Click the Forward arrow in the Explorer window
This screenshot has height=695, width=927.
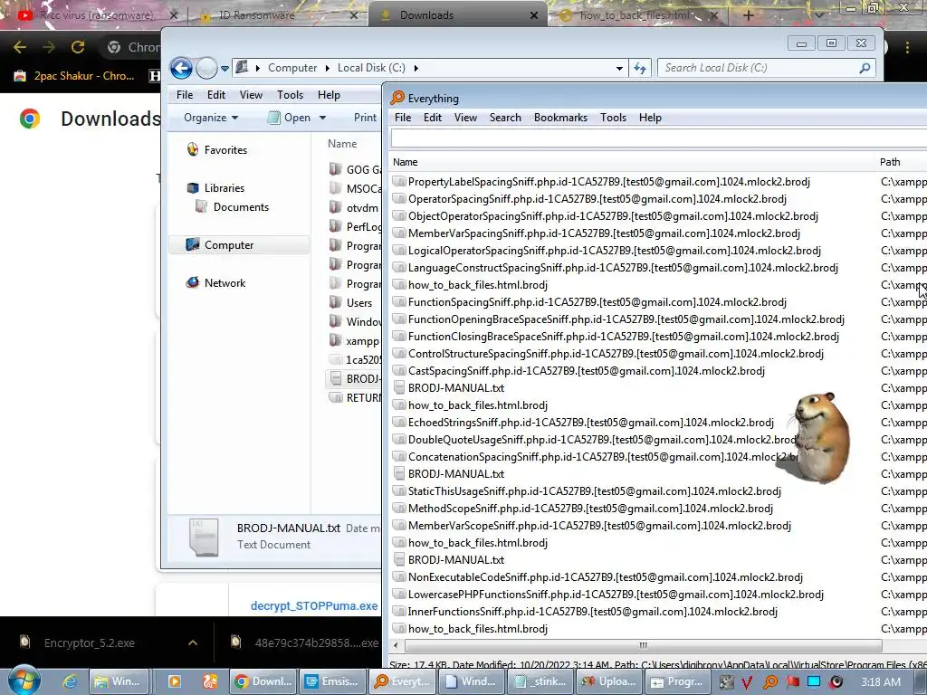[x=206, y=69]
